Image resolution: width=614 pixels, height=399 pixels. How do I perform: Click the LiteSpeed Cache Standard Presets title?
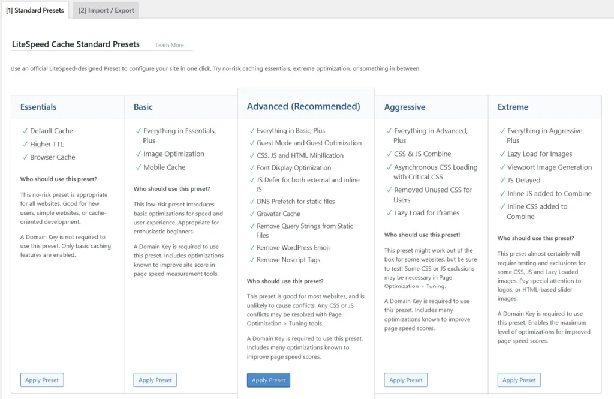tap(76, 44)
